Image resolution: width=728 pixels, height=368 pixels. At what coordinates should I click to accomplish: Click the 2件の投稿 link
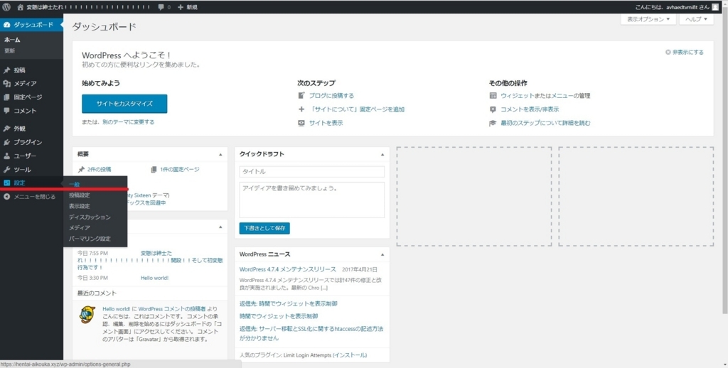point(99,169)
